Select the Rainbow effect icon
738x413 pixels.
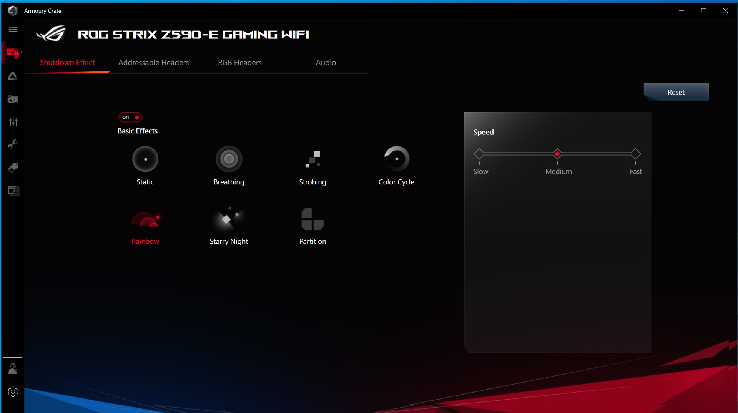click(145, 219)
